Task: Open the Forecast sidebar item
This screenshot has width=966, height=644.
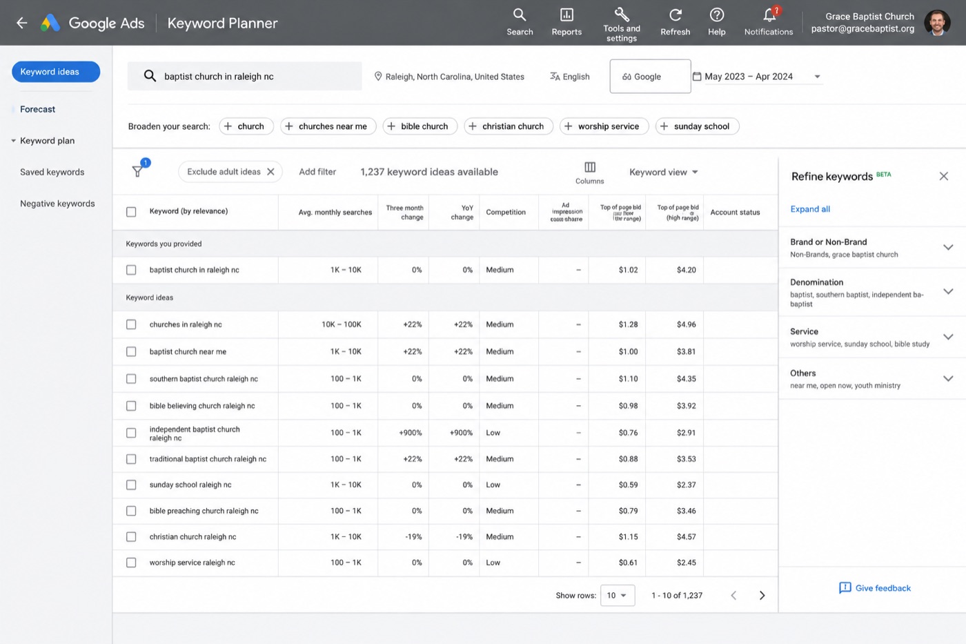Action: pos(37,109)
